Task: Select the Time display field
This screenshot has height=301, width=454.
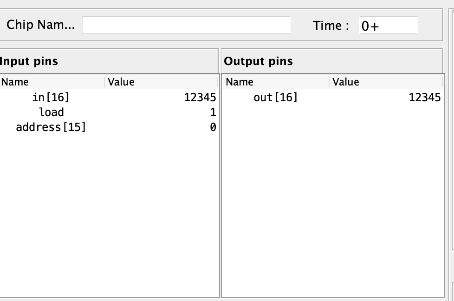Action: pos(388,26)
